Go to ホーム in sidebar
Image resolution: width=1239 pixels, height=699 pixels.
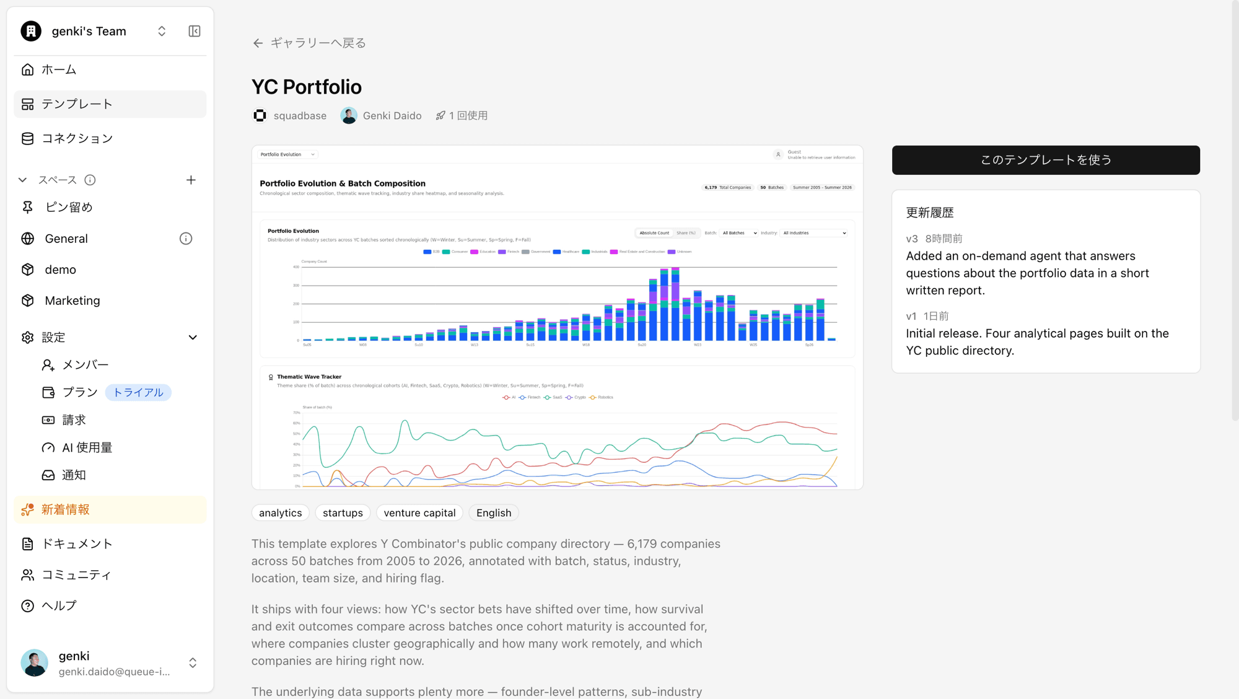[x=110, y=69]
